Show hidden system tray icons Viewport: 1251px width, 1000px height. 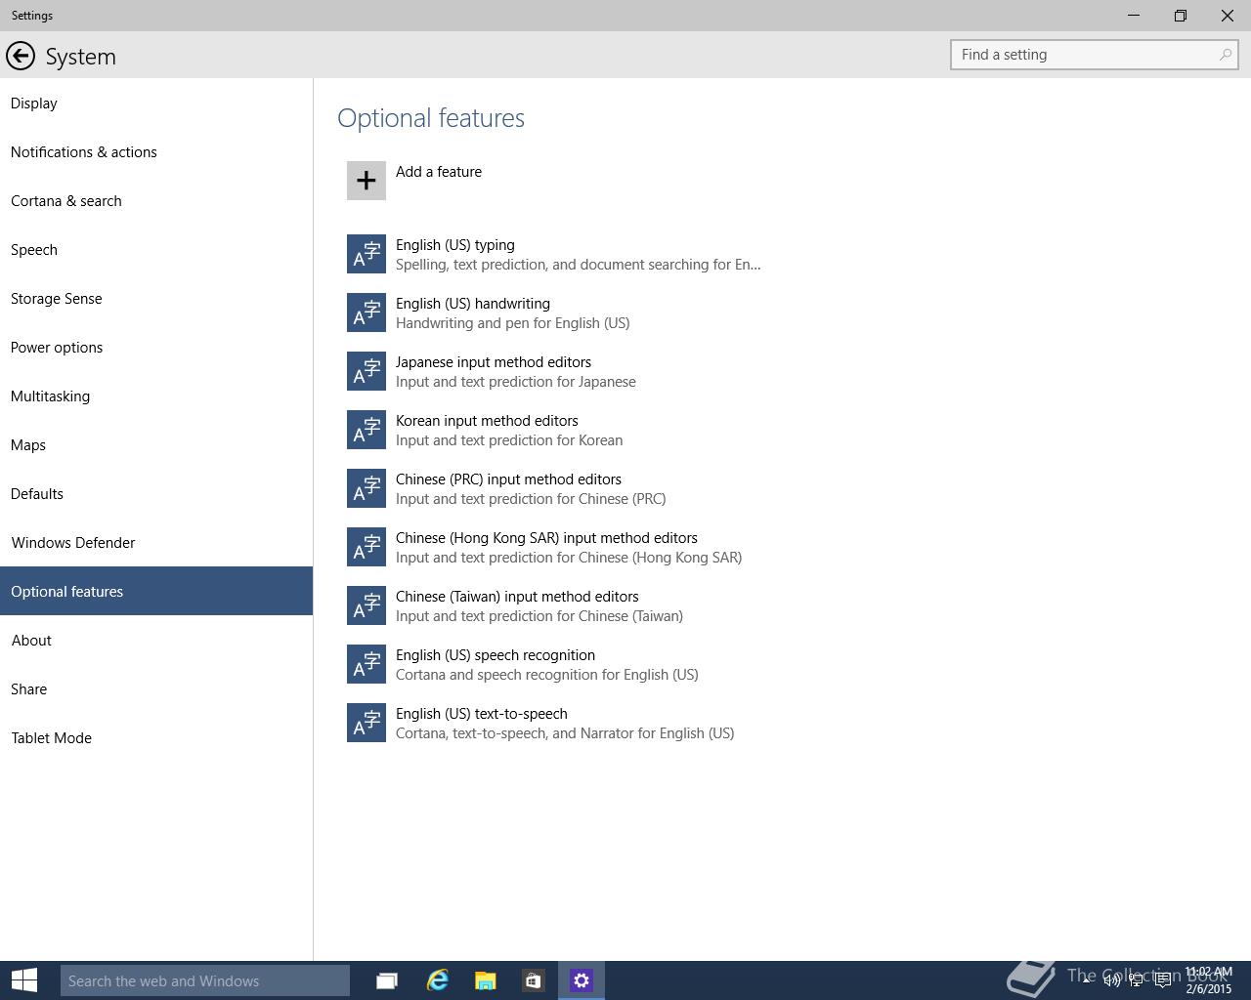point(1086,979)
